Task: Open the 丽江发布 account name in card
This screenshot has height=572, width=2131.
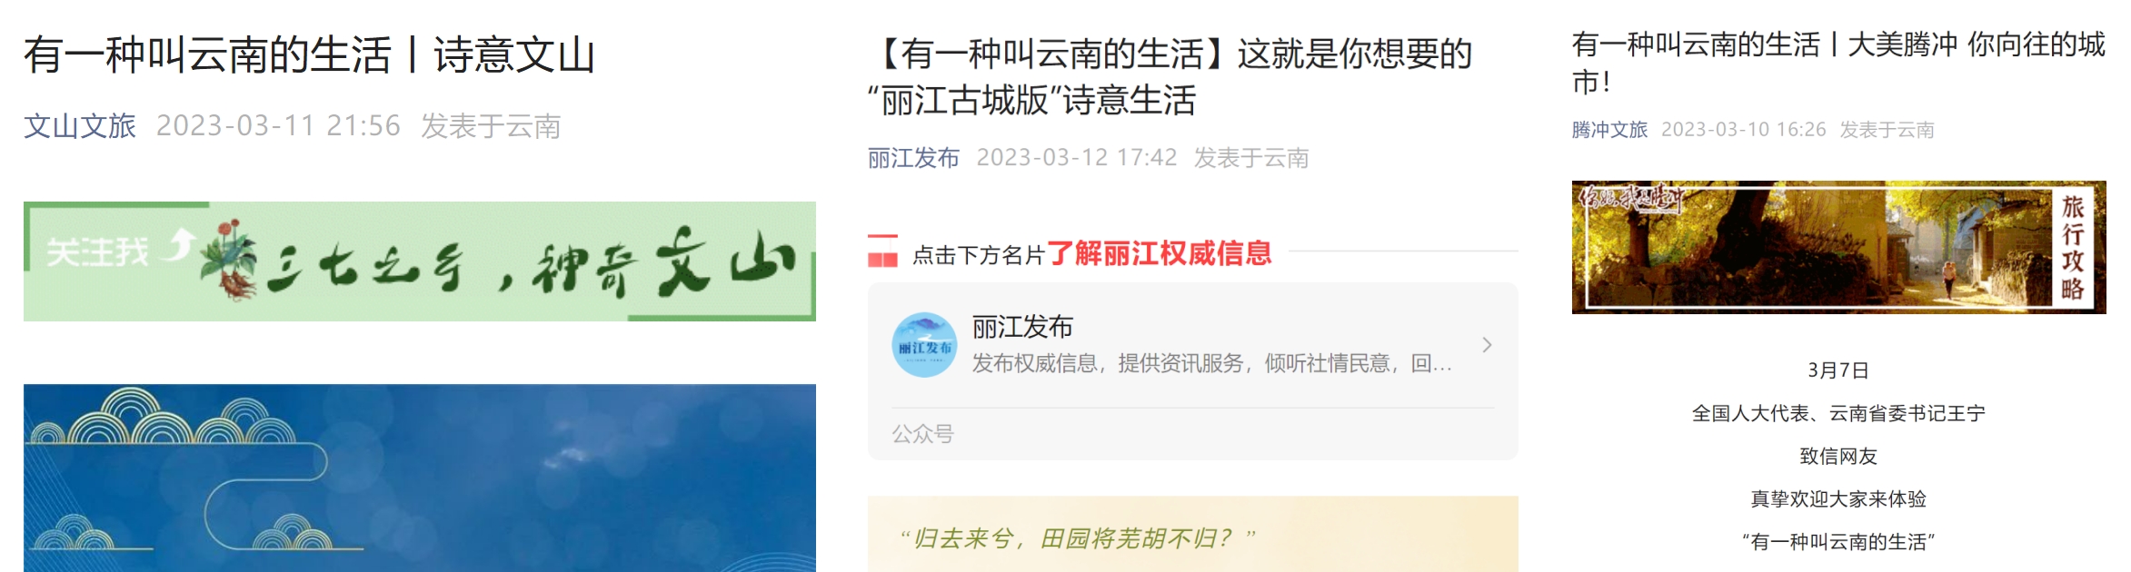Action: pyautogui.click(x=1022, y=327)
